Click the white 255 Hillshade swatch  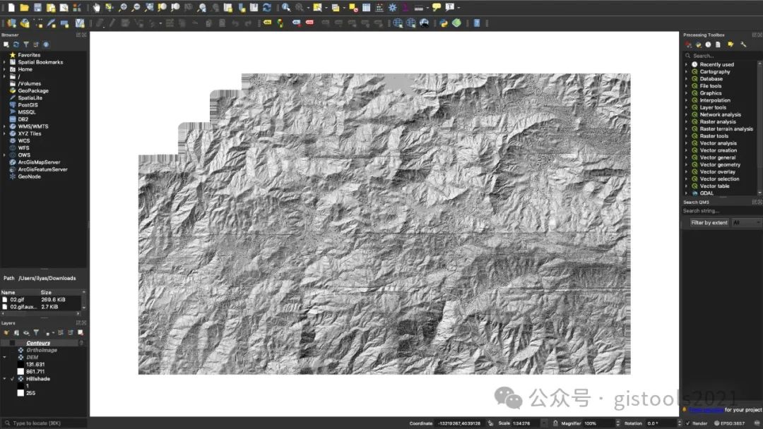coord(20,393)
